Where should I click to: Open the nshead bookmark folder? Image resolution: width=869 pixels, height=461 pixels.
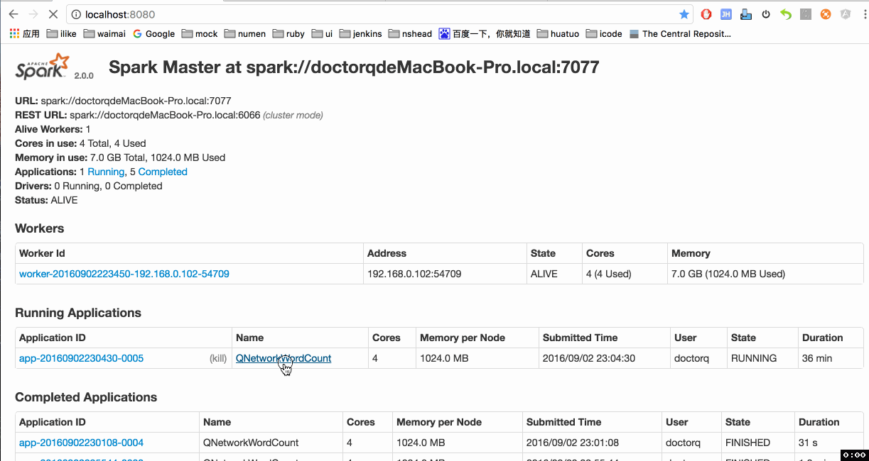pos(410,33)
